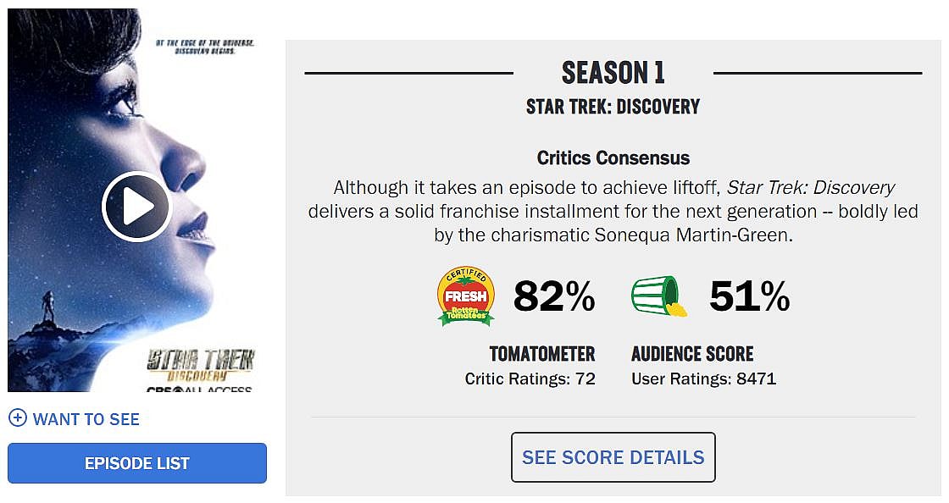This screenshot has width=949, height=503.
Task: Click the Certified Fresh tomato badge
Action: (465, 296)
